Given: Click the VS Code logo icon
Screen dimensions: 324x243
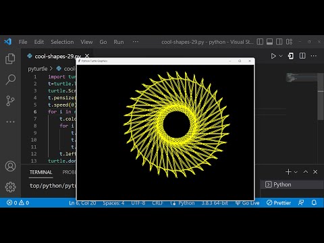Looking at the screenshot, I should [x=8, y=42].
